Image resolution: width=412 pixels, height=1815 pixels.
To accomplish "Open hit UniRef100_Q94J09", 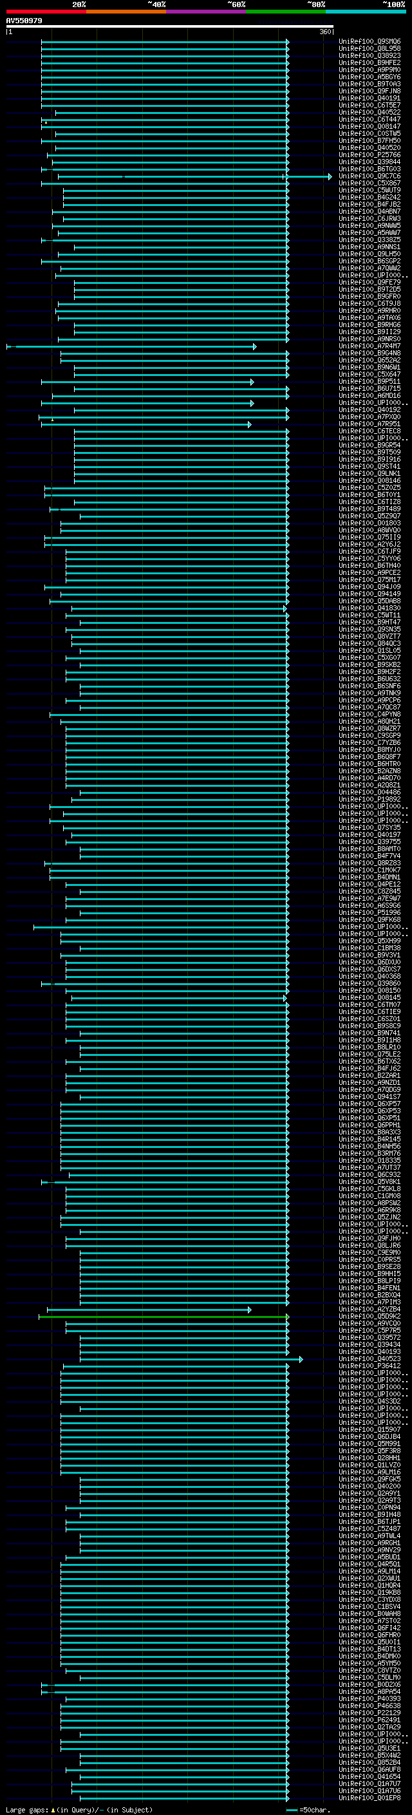I will [370, 587].
